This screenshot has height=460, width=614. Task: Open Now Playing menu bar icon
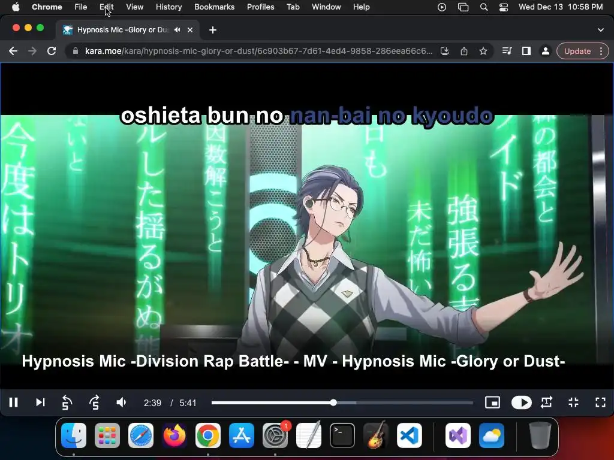442,7
